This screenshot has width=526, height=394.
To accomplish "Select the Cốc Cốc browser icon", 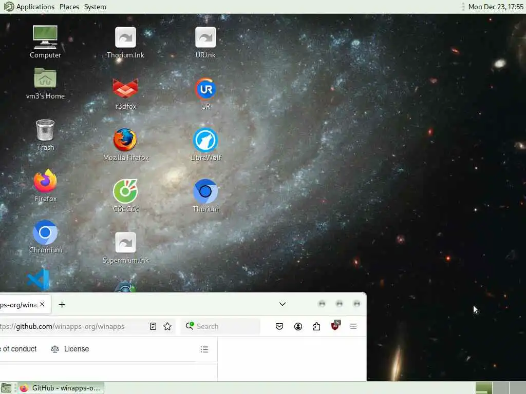I will 125,196.
